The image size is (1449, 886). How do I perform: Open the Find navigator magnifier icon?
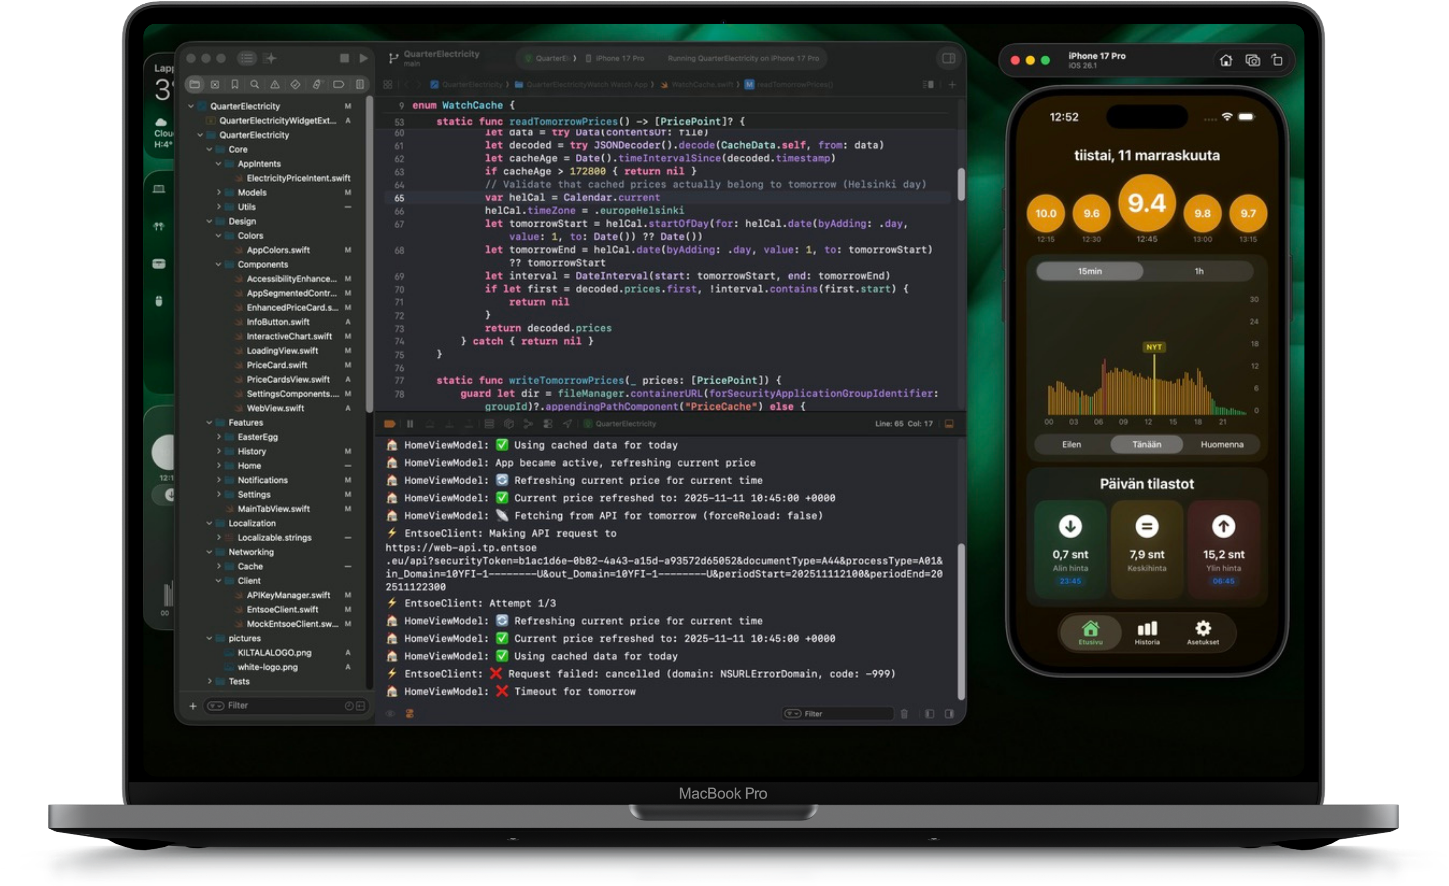[x=255, y=84]
